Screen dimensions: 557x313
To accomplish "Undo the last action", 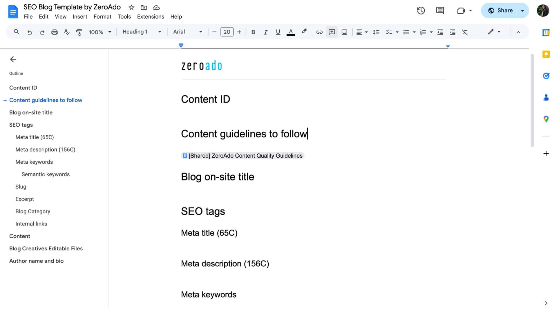I will [30, 32].
